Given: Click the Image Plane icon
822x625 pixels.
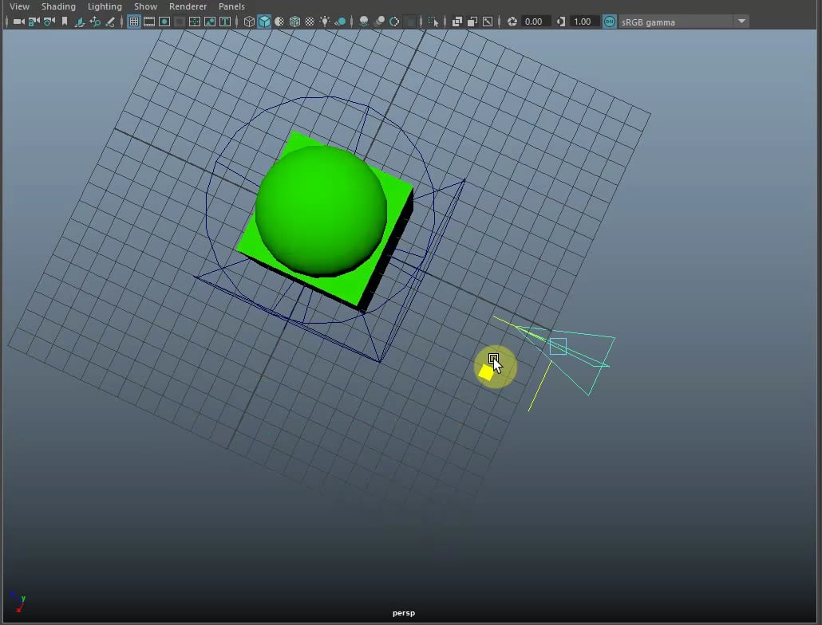Looking at the screenshot, I should [x=80, y=22].
